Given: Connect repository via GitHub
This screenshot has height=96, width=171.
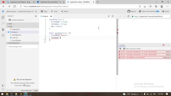Looking at the screenshot, I should pyautogui.click(x=17, y=20).
